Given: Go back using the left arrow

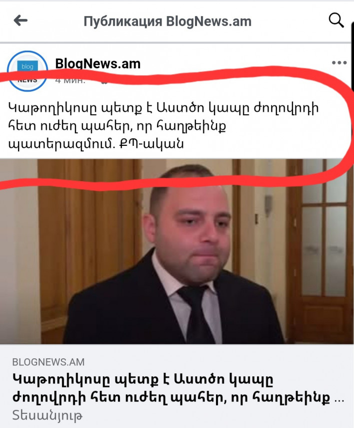Looking at the screenshot, I should coord(20,21).
